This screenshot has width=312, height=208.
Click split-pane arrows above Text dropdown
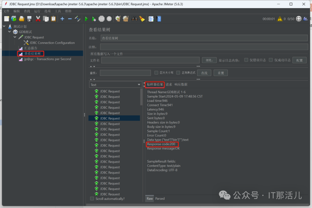click(x=92, y=79)
